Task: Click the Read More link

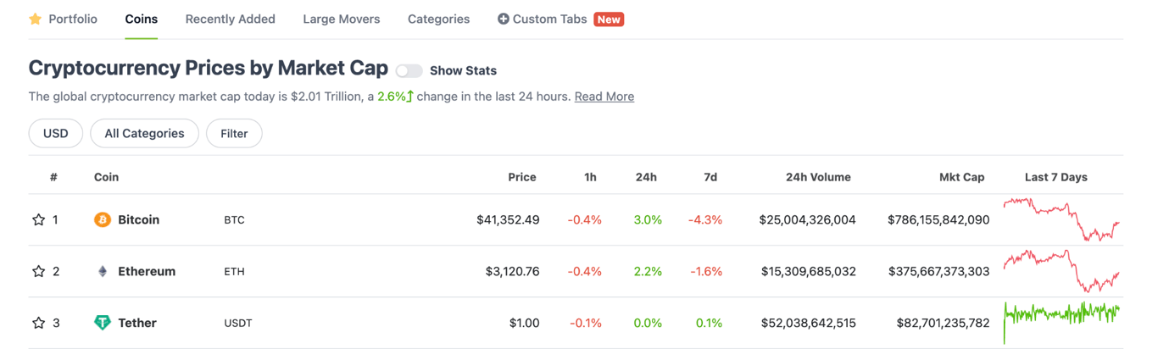Action: [x=604, y=97]
